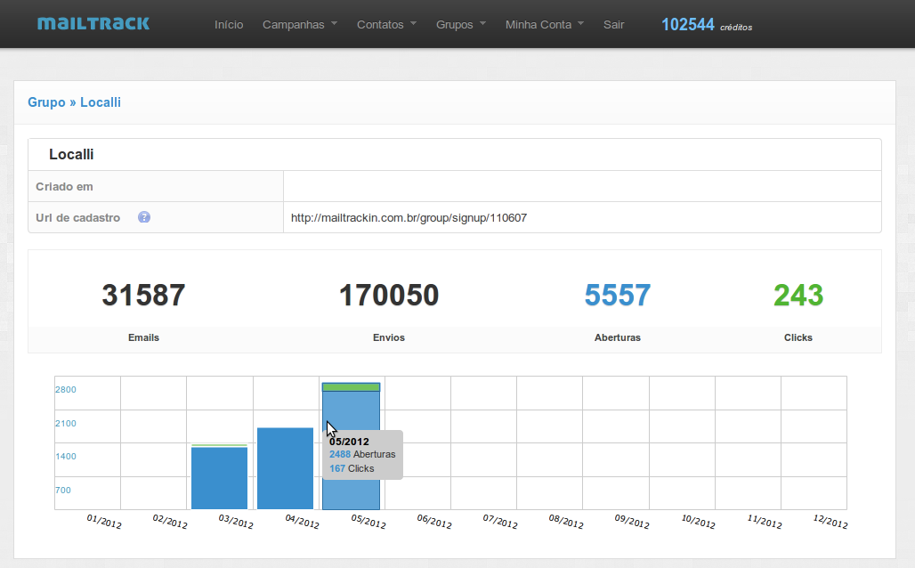Click the green Clicks total 243
The image size is (915, 568).
tap(798, 296)
